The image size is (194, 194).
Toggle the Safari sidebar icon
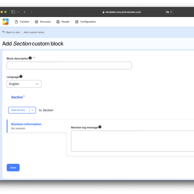tap(13, 12)
